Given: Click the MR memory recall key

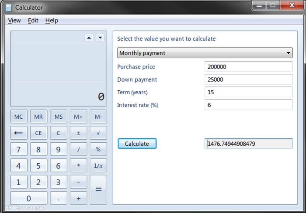Looking at the screenshot, I should (x=38, y=117).
